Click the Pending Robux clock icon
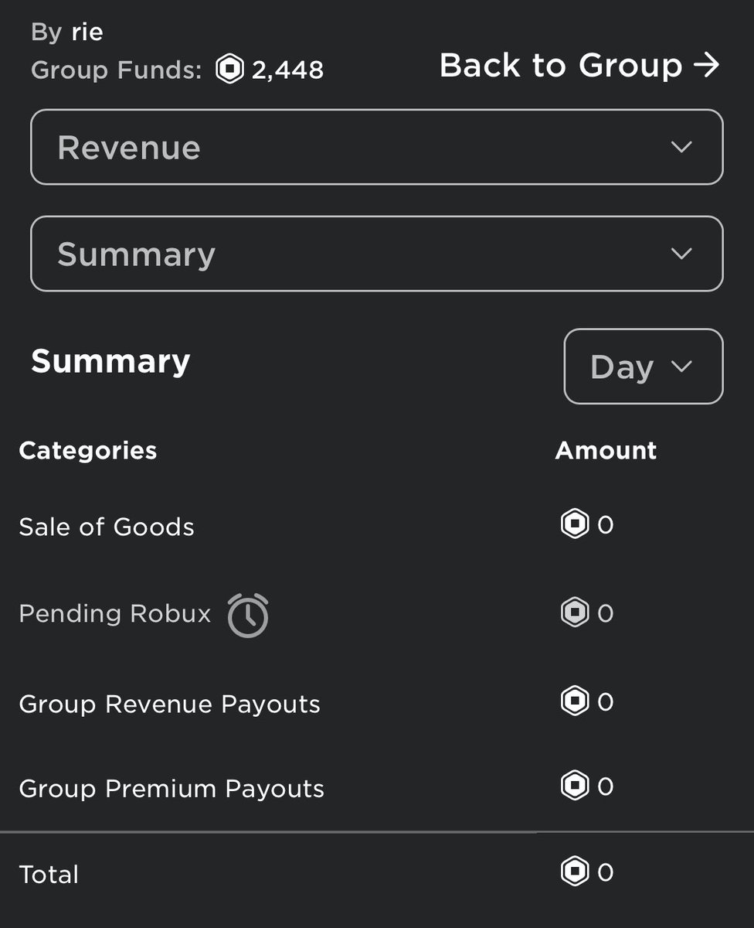 point(248,616)
